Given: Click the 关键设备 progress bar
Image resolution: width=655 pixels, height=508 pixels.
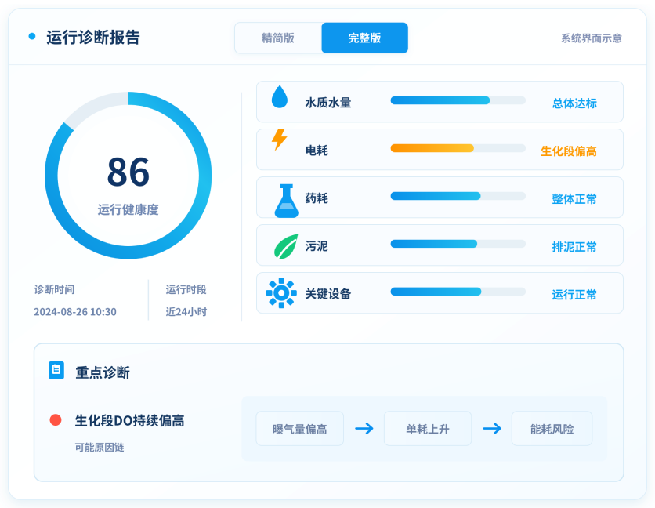Looking at the screenshot, I should [x=458, y=292].
